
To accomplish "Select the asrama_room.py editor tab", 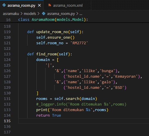I will (22, 5).
